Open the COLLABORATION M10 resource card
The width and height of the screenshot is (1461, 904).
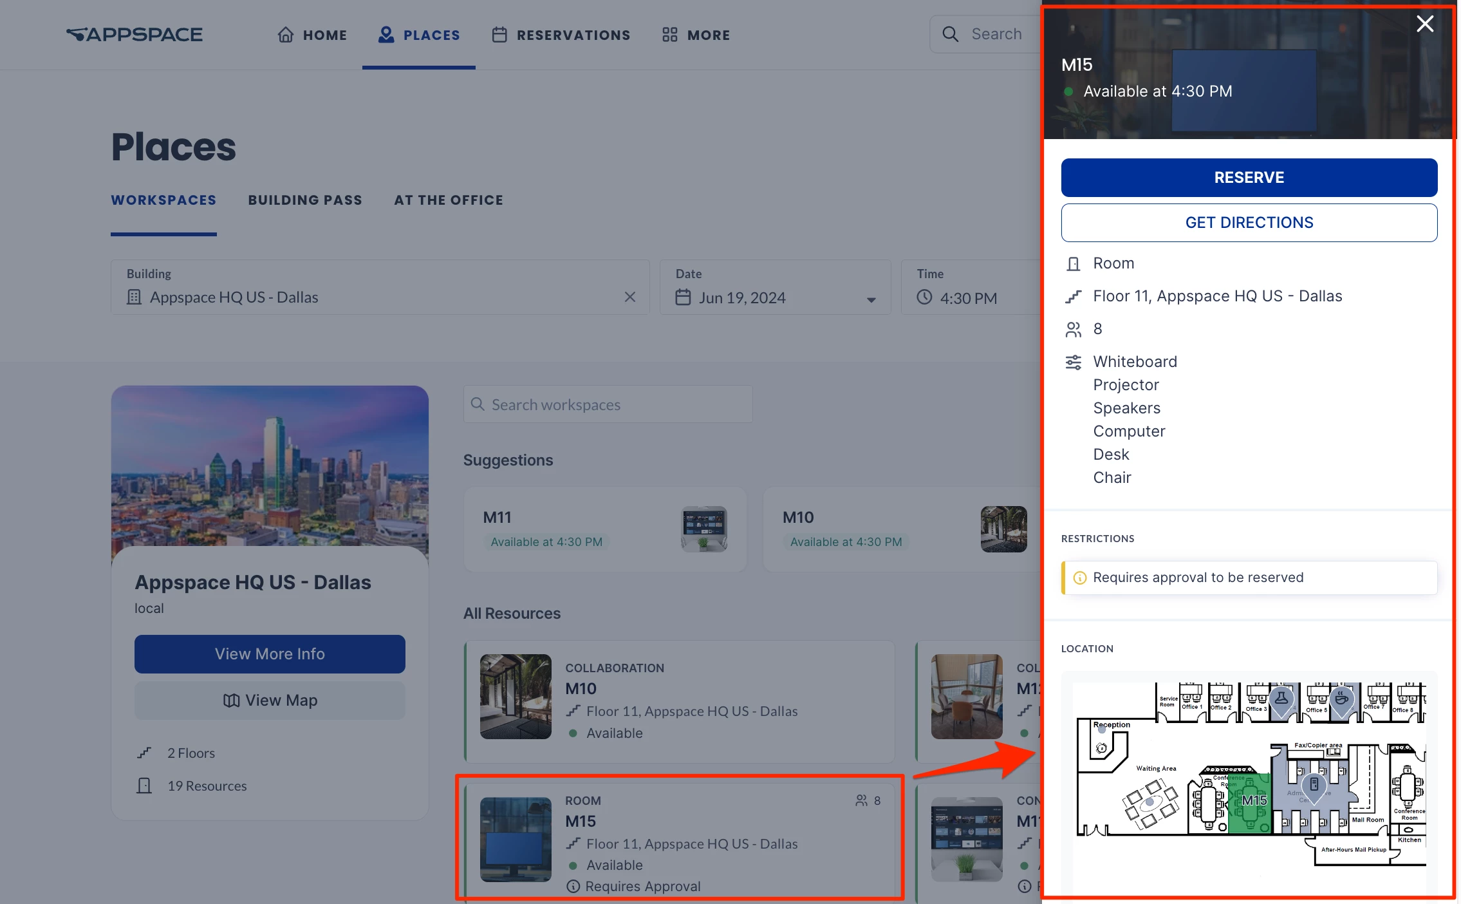coord(680,702)
